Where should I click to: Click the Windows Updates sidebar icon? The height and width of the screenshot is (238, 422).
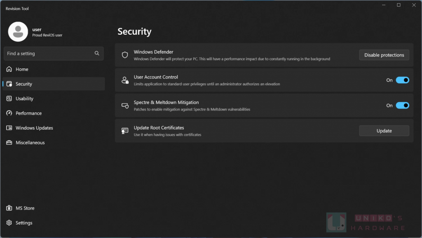coord(9,128)
